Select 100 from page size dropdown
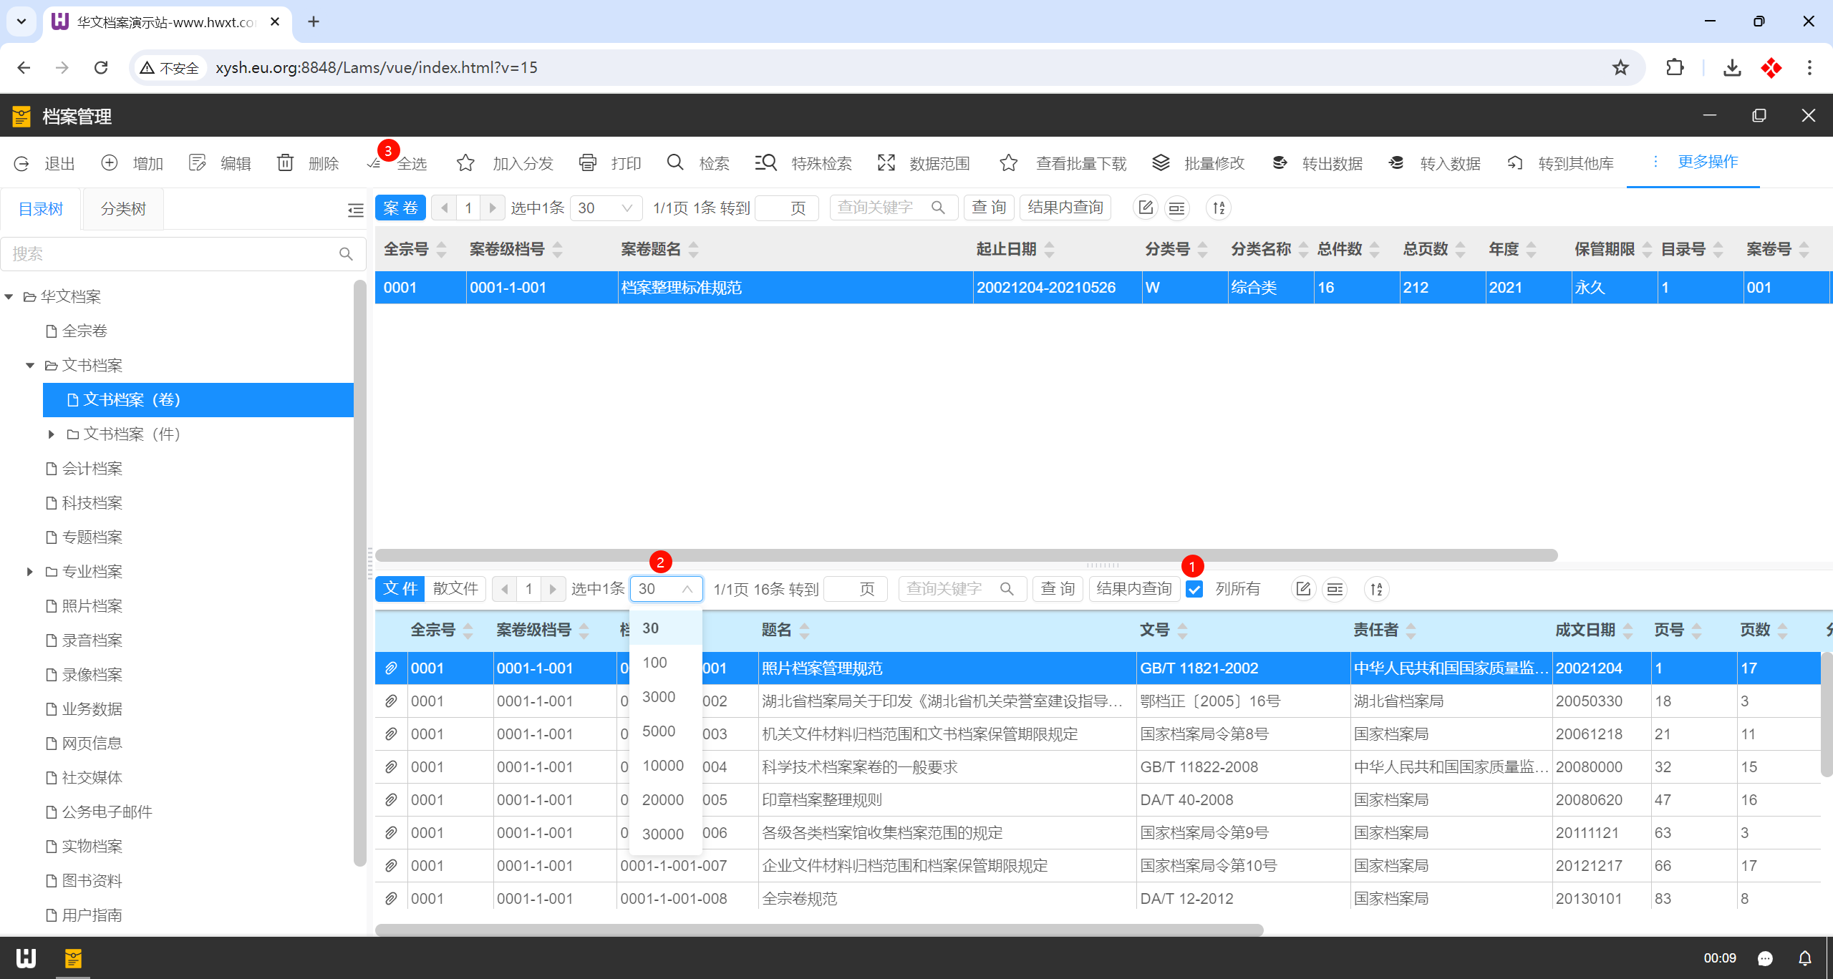The height and width of the screenshot is (979, 1833). [654, 663]
